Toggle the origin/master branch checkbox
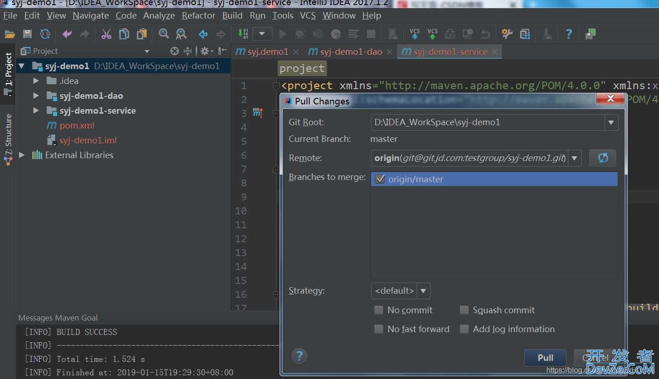The height and width of the screenshot is (379, 659). coord(379,179)
